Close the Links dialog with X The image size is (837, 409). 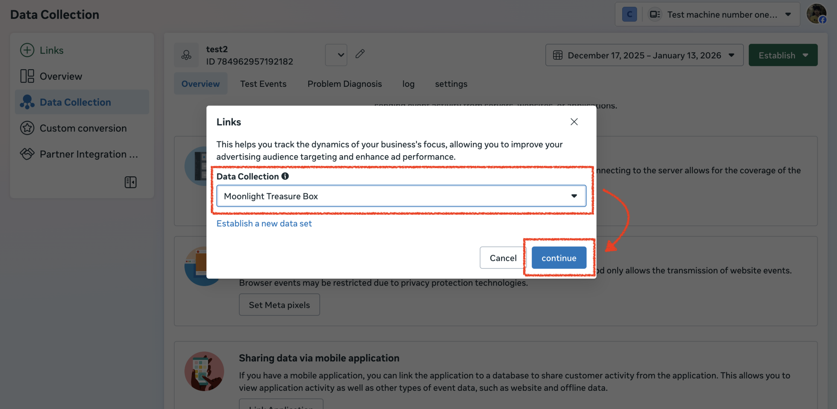tap(574, 122)
